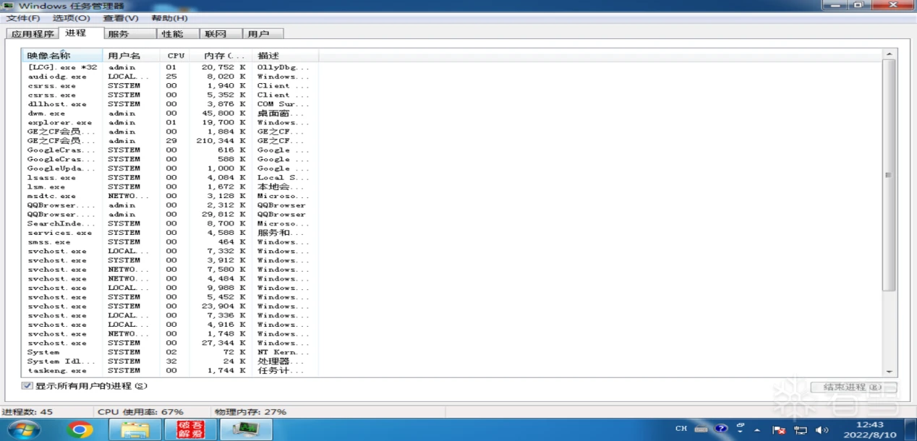
Task: Click the Task Manager taskbar button
Action: [246, 429]
